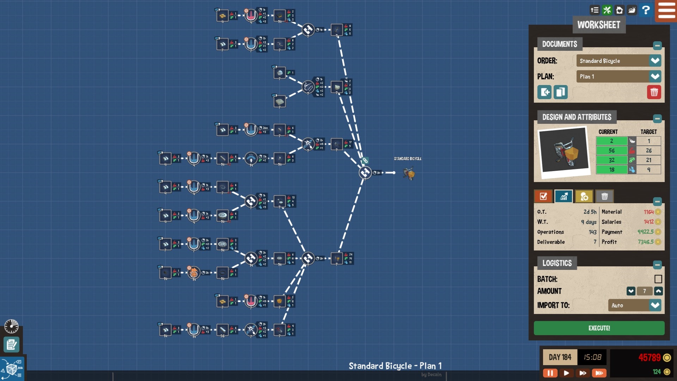Open help question mark
Image resolution: width=677 pixels, height=381 pixels.
(x=646, y=10)
